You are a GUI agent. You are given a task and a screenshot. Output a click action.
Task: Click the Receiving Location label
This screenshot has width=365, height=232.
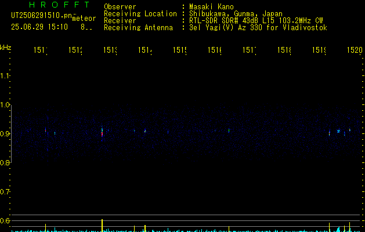pos(140,14)
